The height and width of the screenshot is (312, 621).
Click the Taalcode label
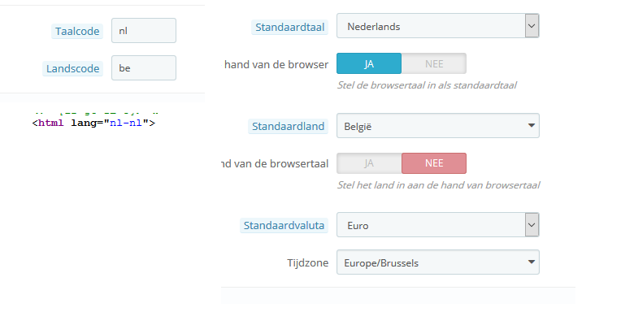[77, 31]
